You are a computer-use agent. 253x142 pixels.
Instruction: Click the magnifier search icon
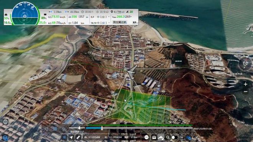coord(168,137)
